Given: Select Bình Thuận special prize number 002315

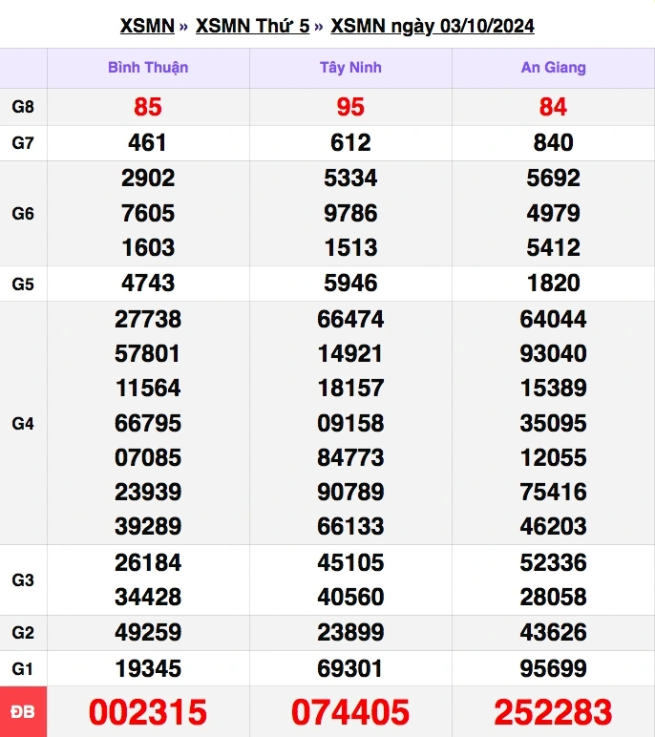Looking at the screenshot, I should [148, 712].
